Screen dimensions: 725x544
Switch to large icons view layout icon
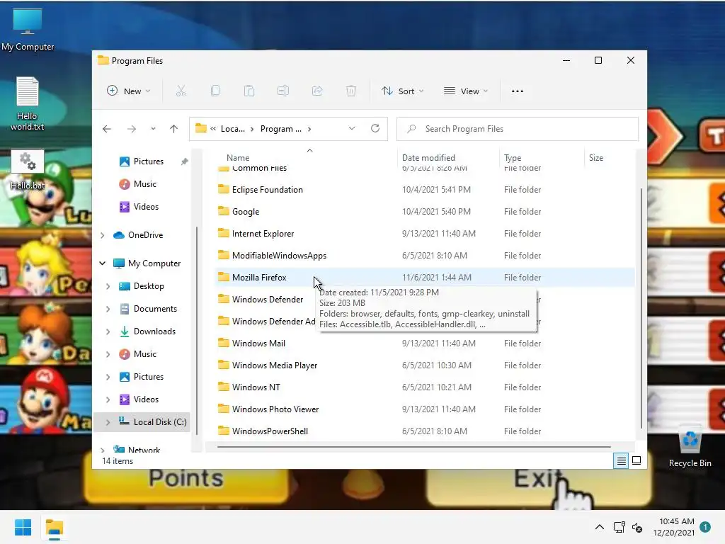point(636,460)
